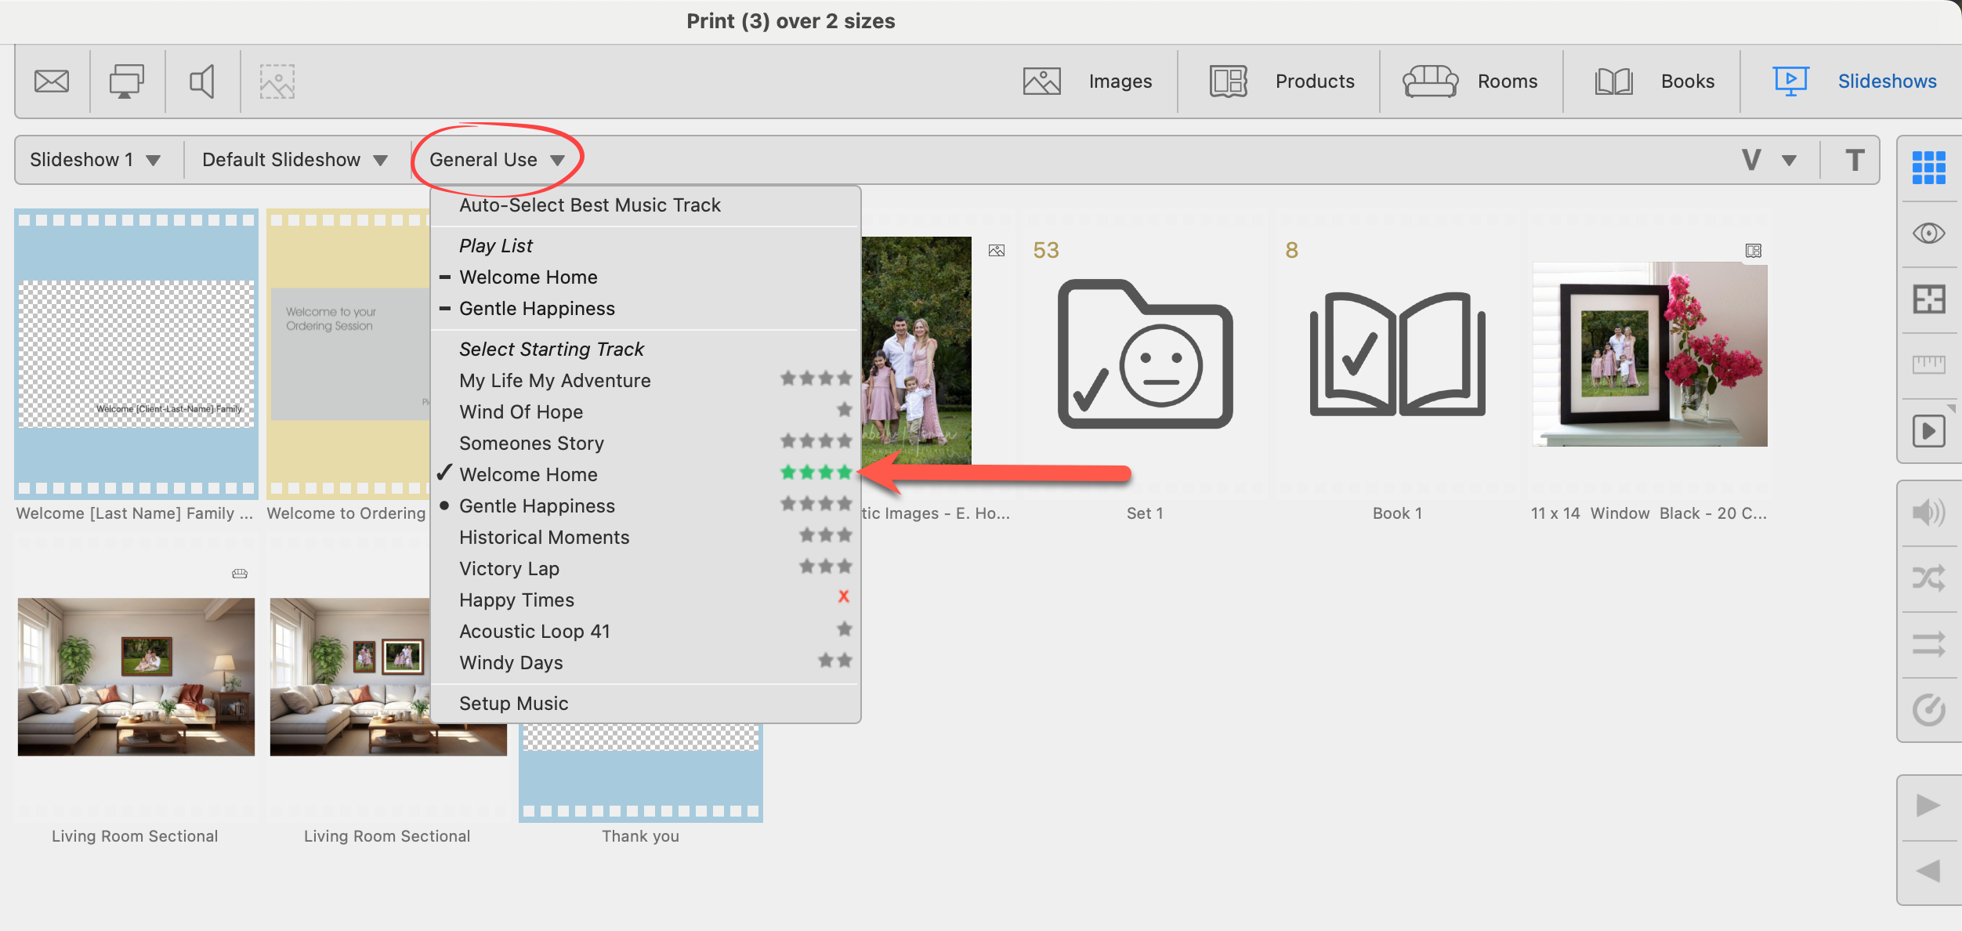Viewport: 1962px width, 931px height.
Task: Select the blue grid view icon
Action: (1928, 168)
